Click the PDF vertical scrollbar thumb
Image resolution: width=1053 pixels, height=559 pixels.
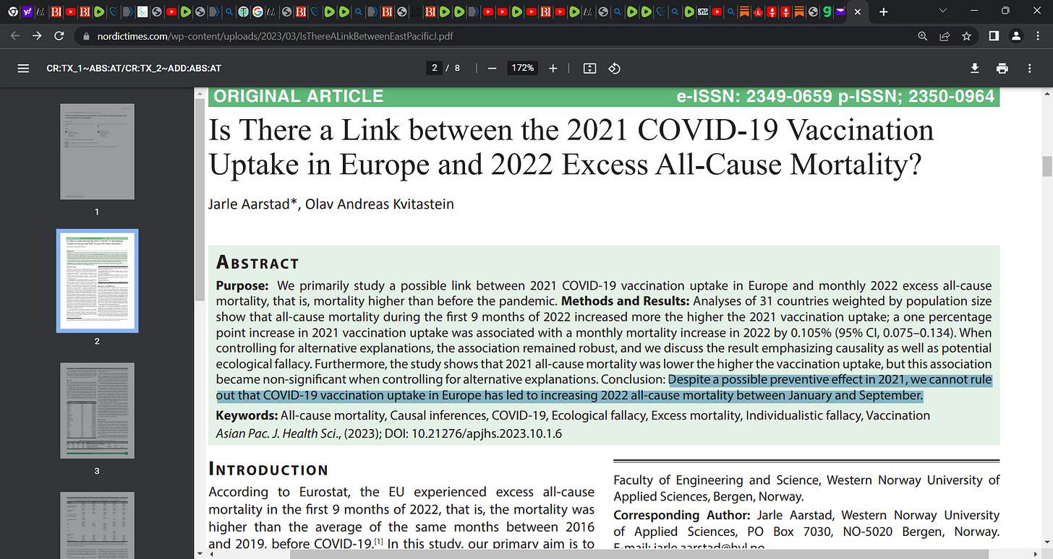click(x=1046, y=166)
